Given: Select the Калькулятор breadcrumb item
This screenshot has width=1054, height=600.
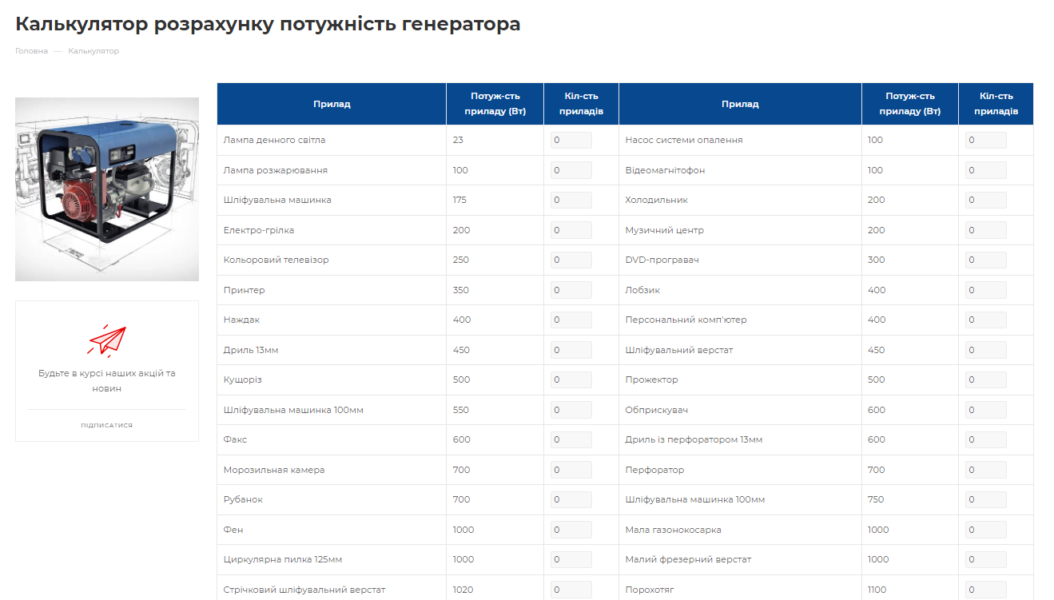Looking at the screenshot, I should (93, 50).
